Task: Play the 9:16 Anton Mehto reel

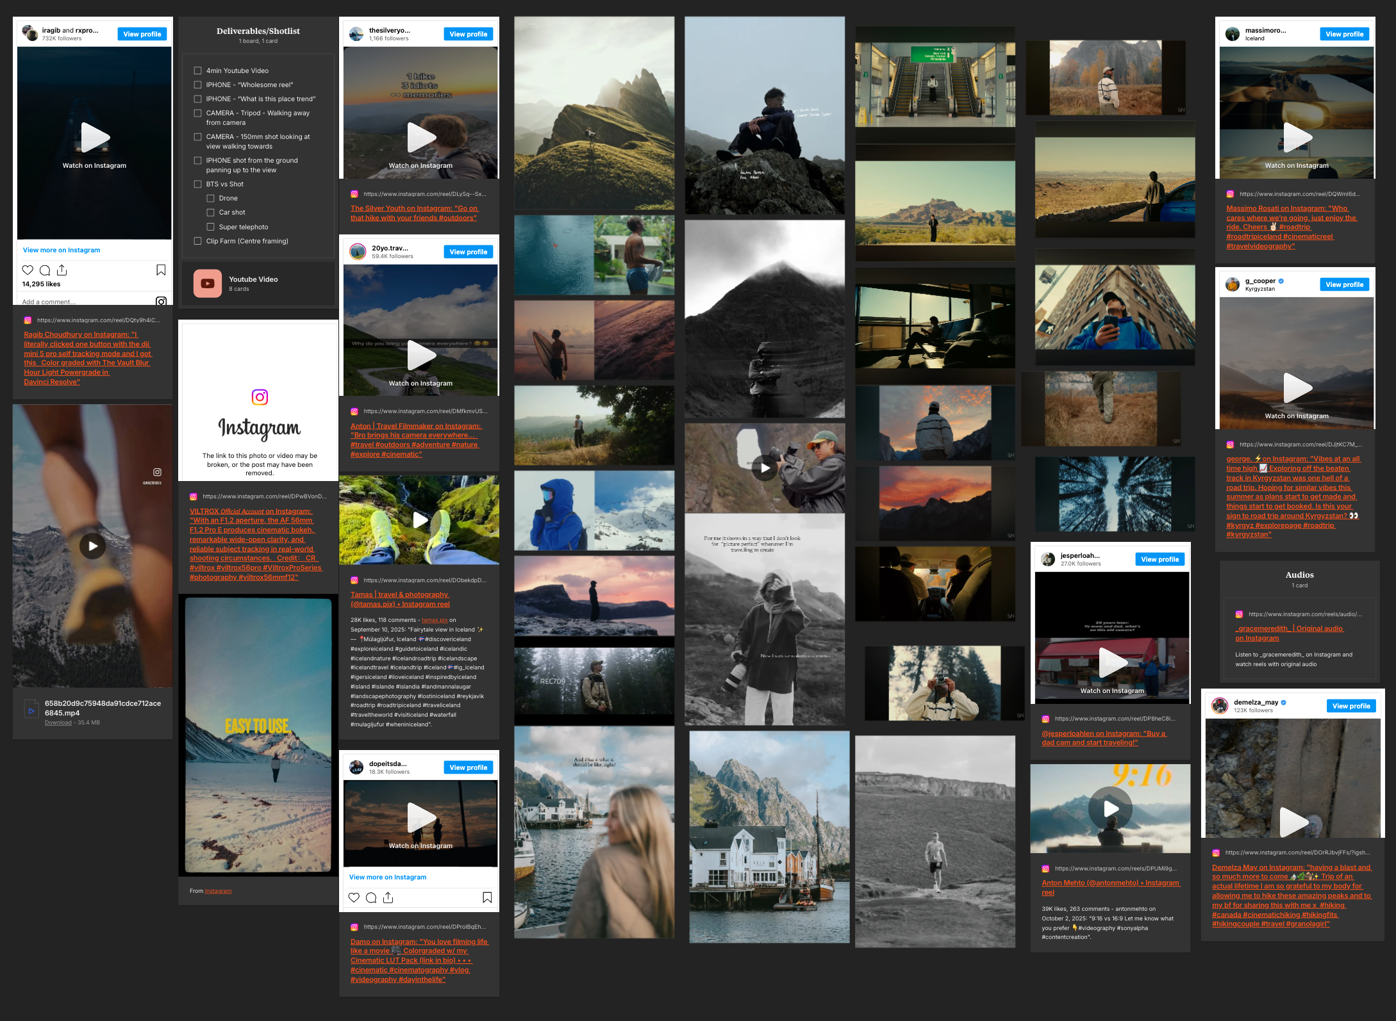Action: (1110, 809)
